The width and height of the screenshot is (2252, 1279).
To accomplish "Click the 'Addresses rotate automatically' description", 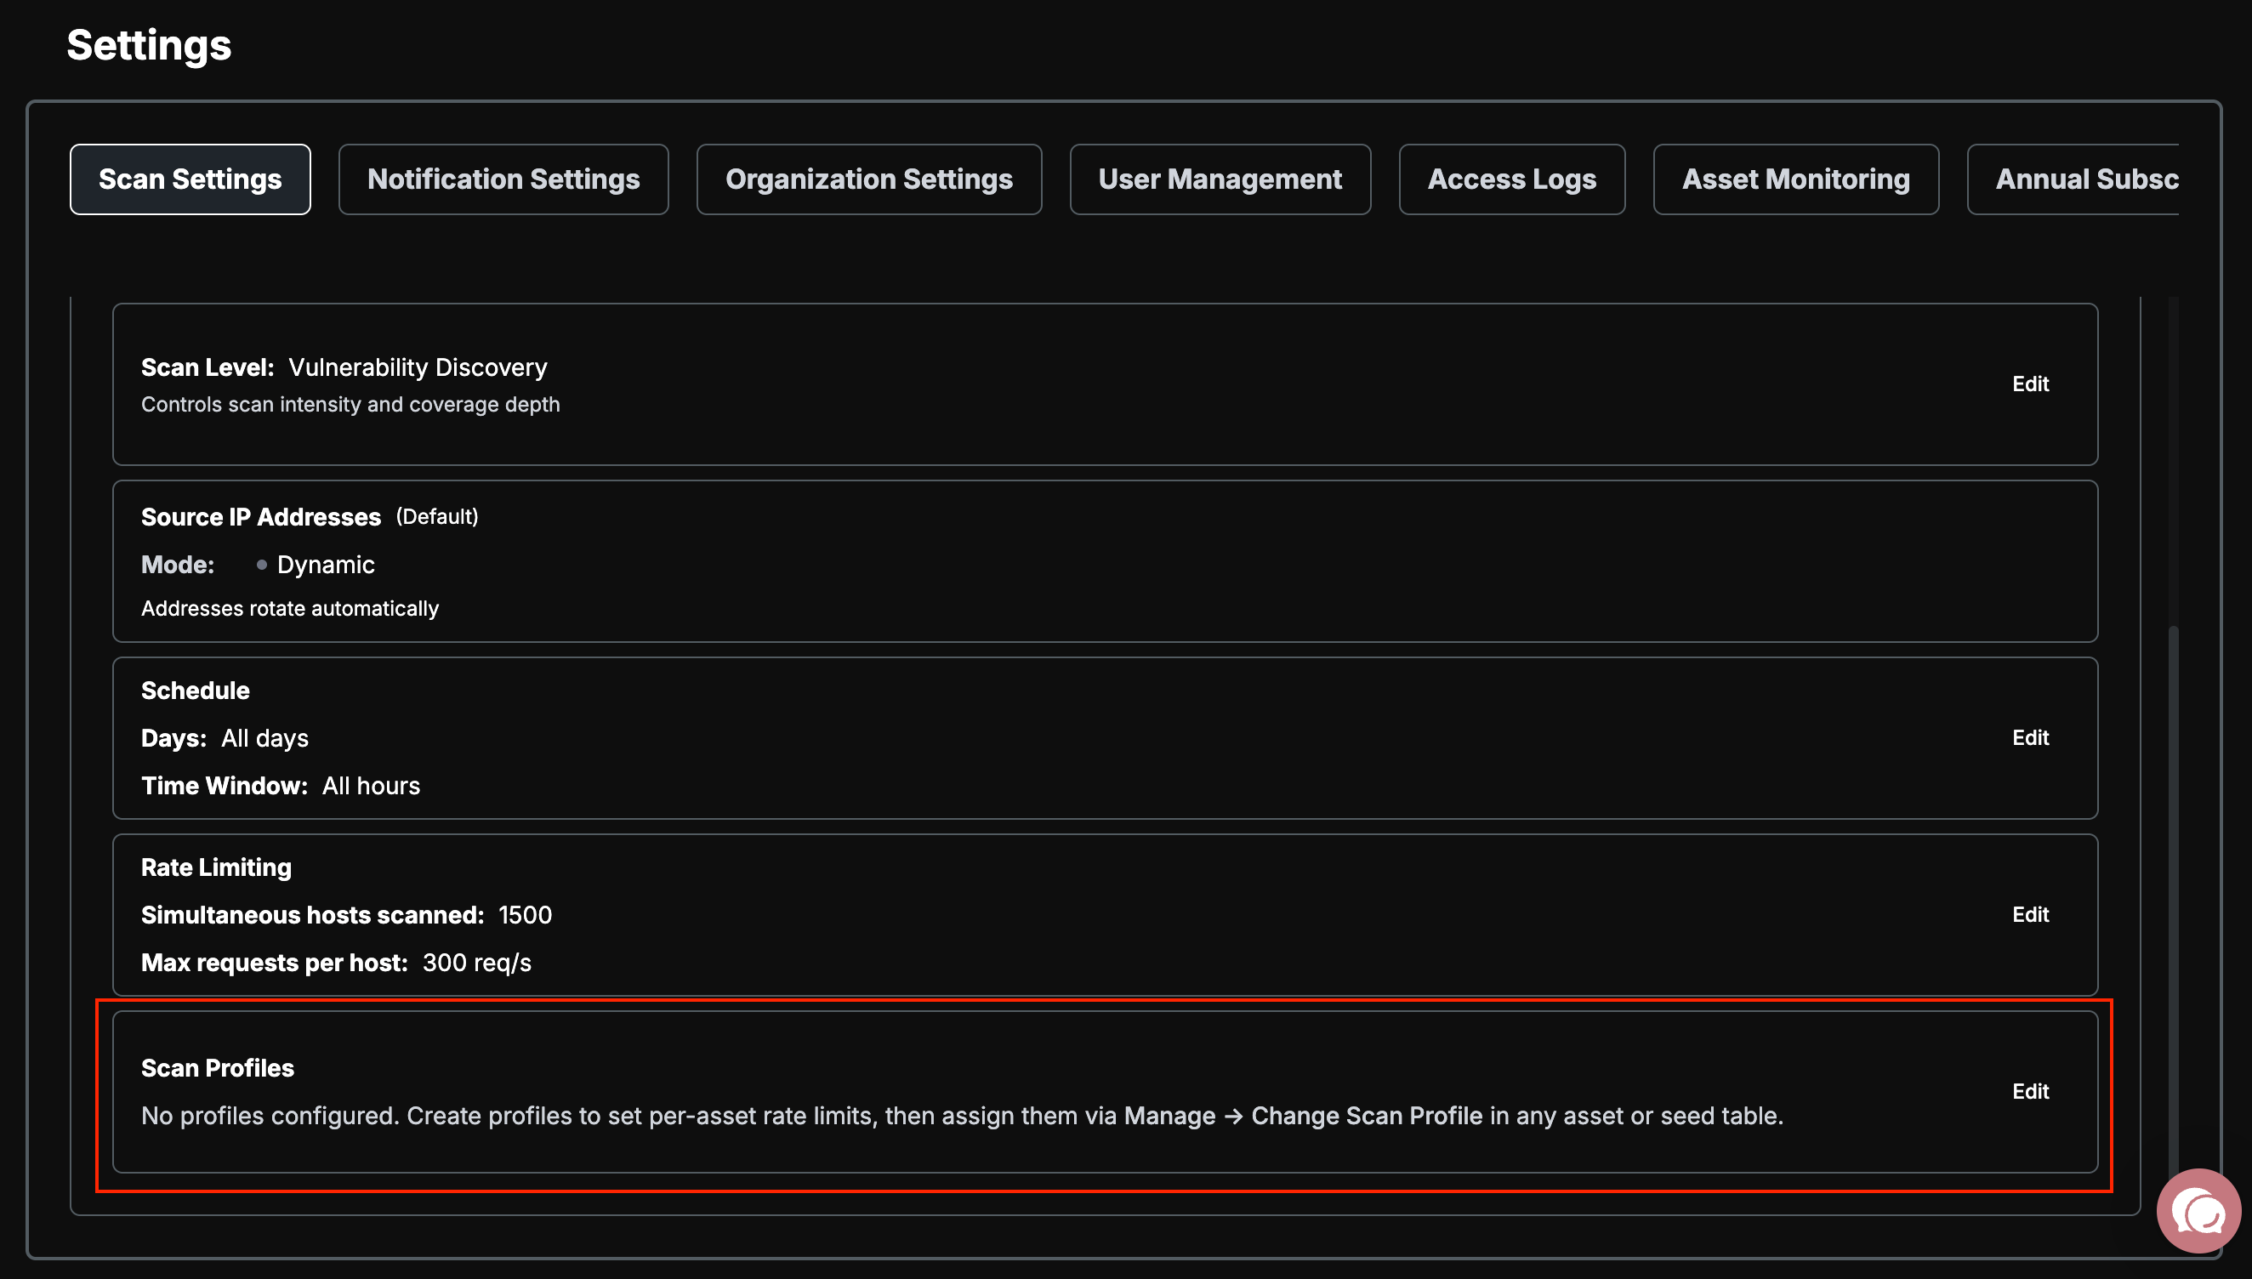I will pos(290,608).
